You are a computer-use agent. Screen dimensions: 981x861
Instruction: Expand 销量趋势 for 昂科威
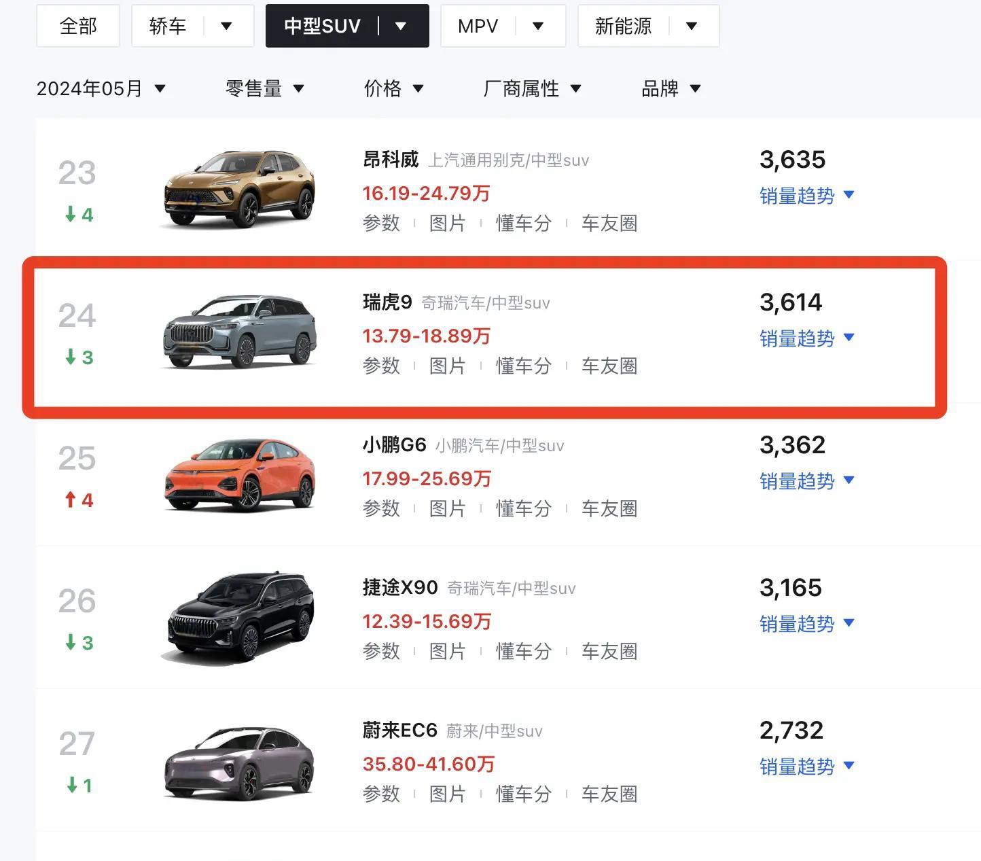[806, 196]
